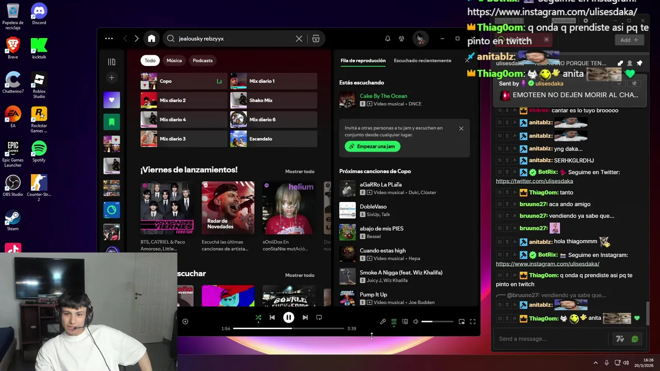Image resolution: width=660 pixels, height=371 pixels.
Task: Open Mix diario 1 tile
Action: point(273,81)
